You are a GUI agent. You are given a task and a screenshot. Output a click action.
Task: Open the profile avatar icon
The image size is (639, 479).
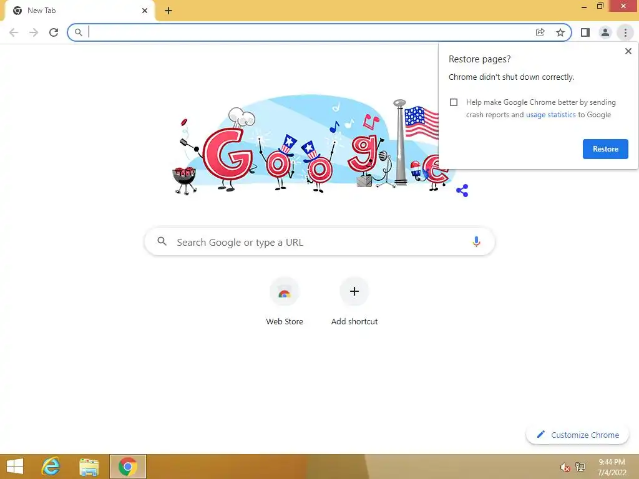[x=605, y=32]
